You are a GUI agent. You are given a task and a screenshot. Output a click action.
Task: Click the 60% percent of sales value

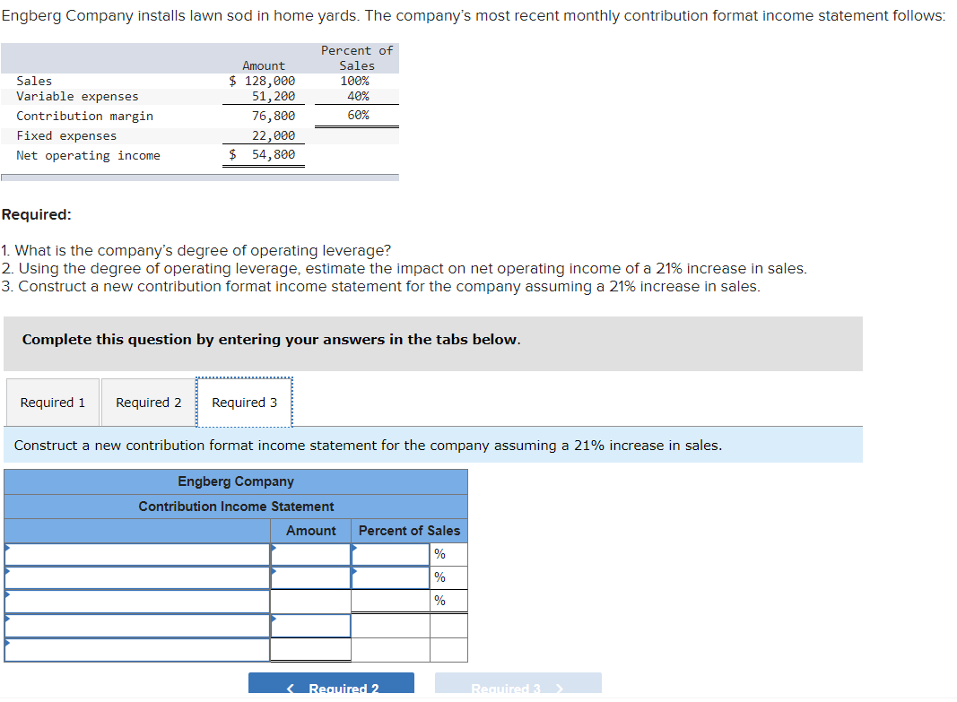pos(358,115)
